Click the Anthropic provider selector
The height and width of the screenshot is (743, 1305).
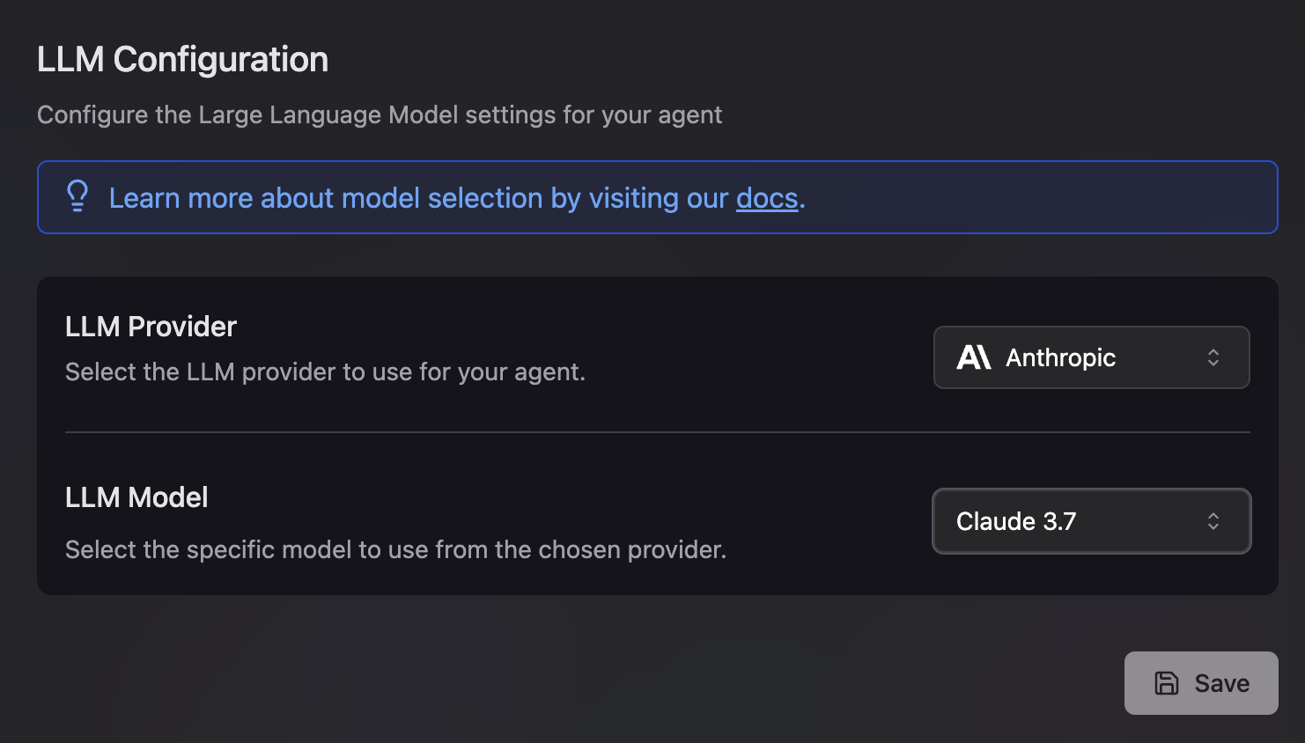pyautogui.click(x=1091, y=357)
